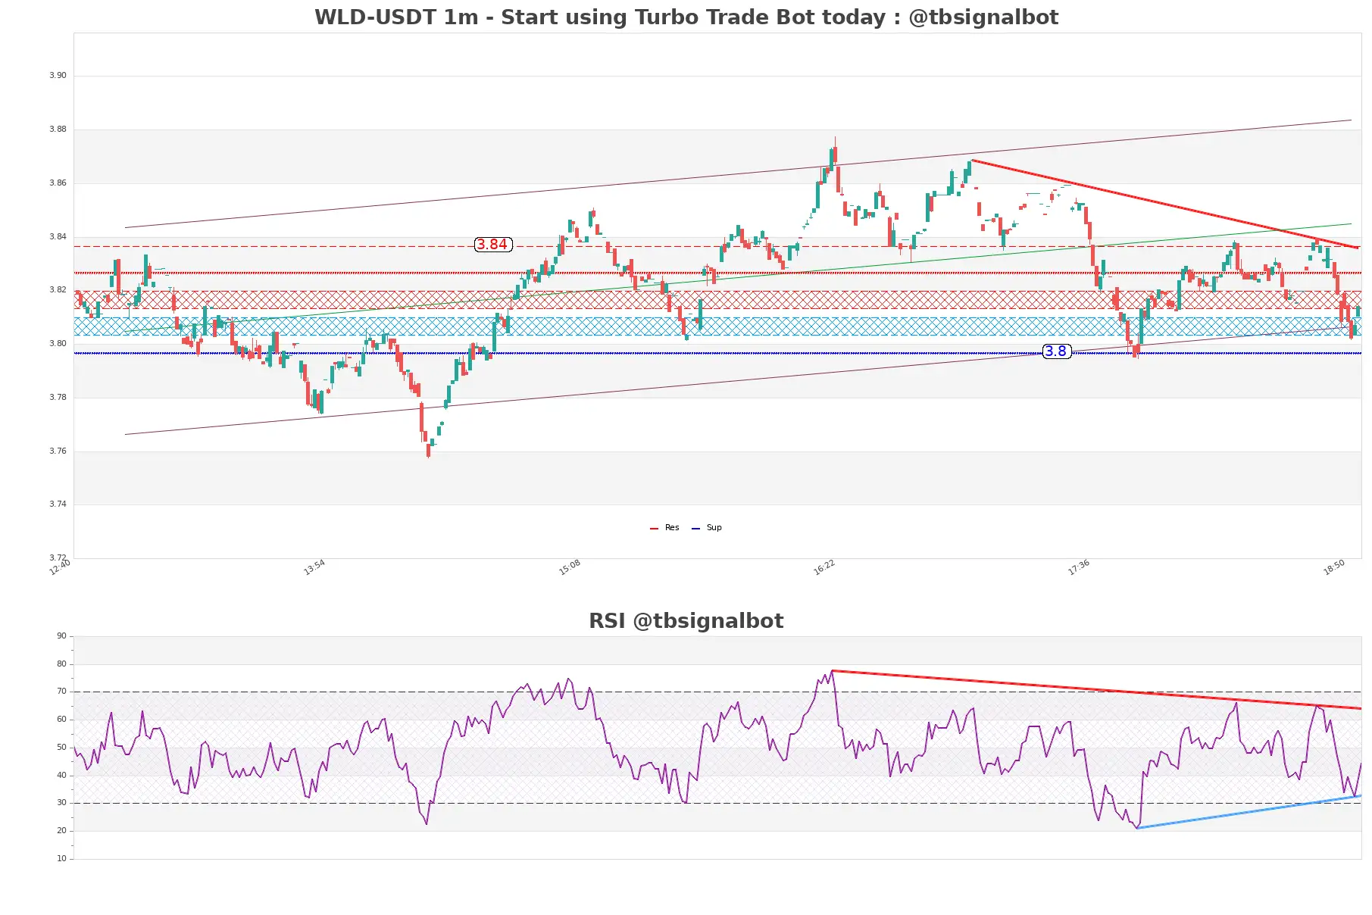1372x915 pixels.
Task: Click the 15:08 time axis label
Action: 570,567
